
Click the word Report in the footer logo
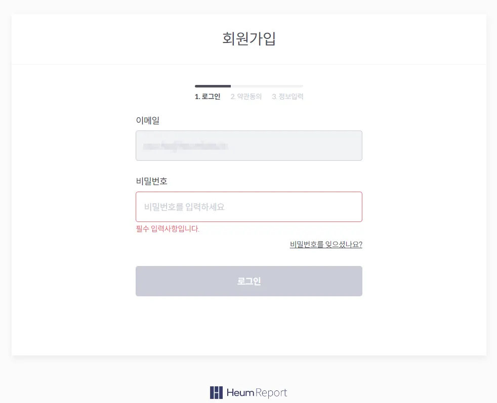point(271,392)
